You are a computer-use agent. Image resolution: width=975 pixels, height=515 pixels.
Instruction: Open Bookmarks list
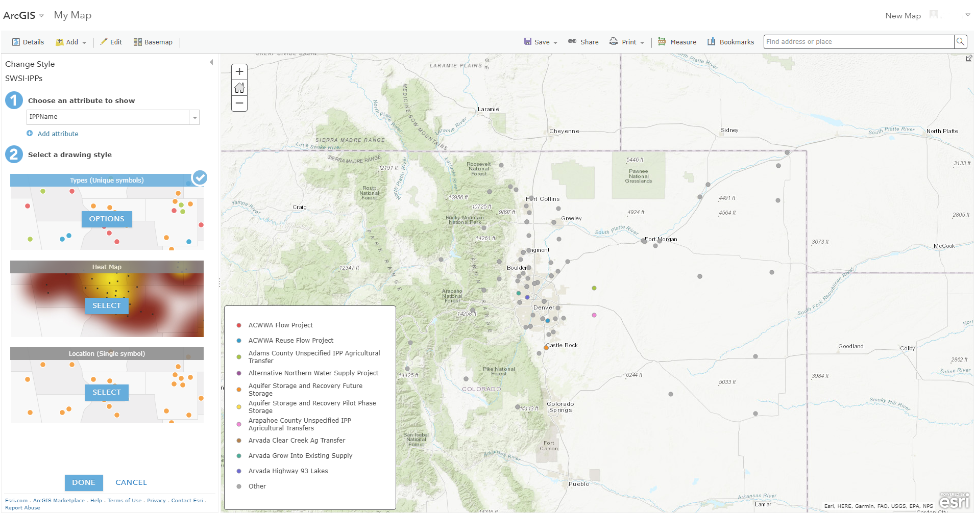click(730, 42)
